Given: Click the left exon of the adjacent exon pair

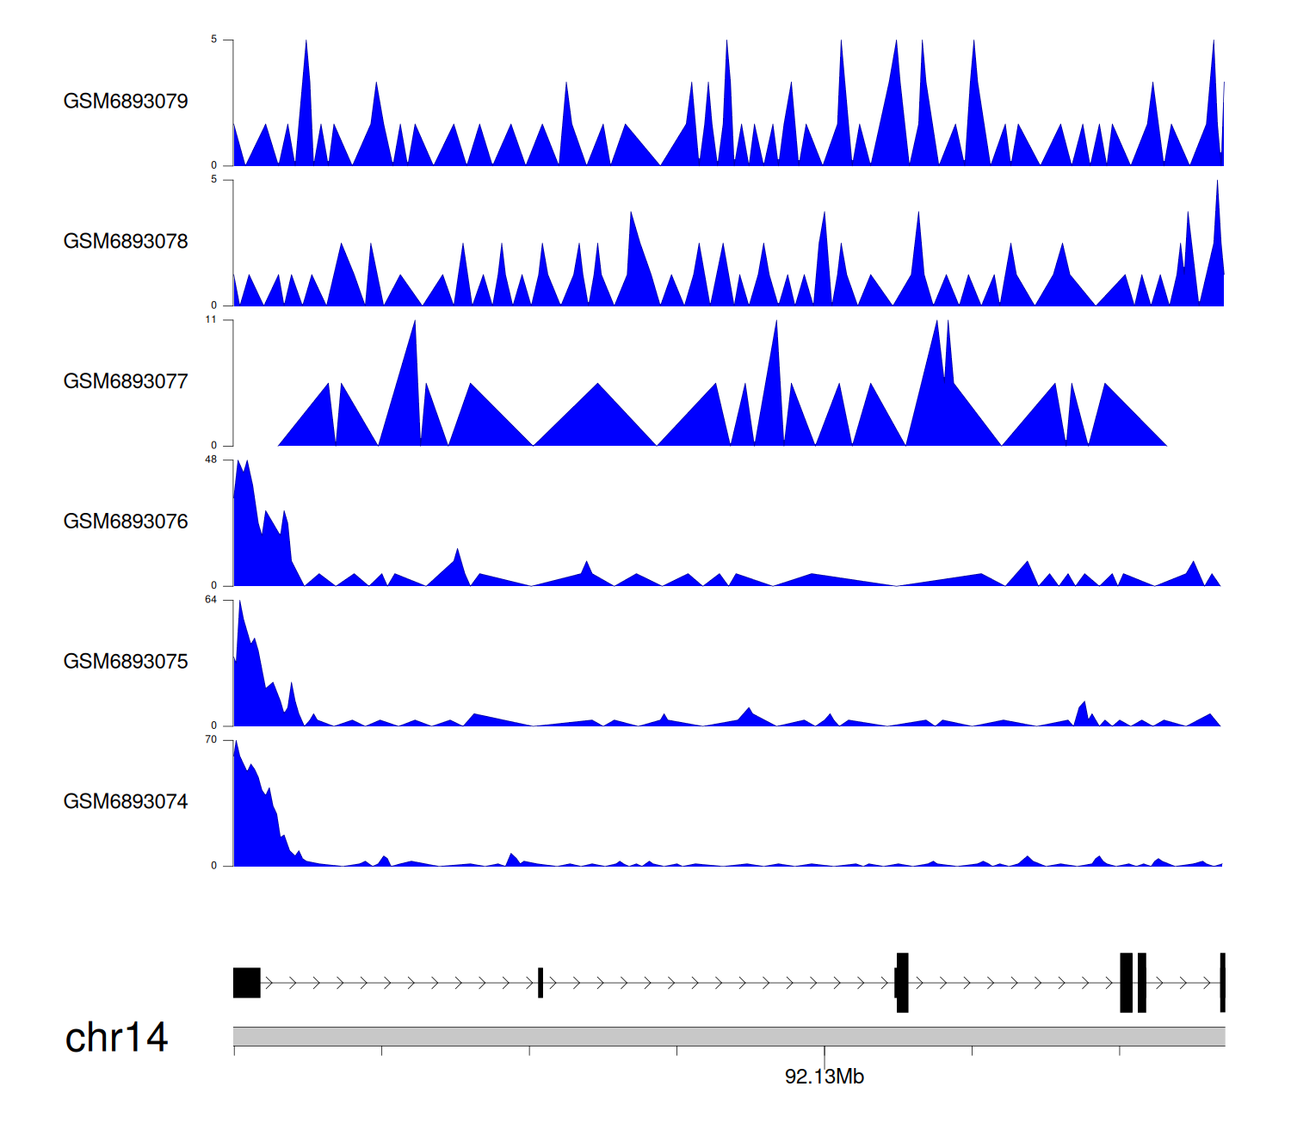Looking at the screenshot, I should [x=1126, y=983].
